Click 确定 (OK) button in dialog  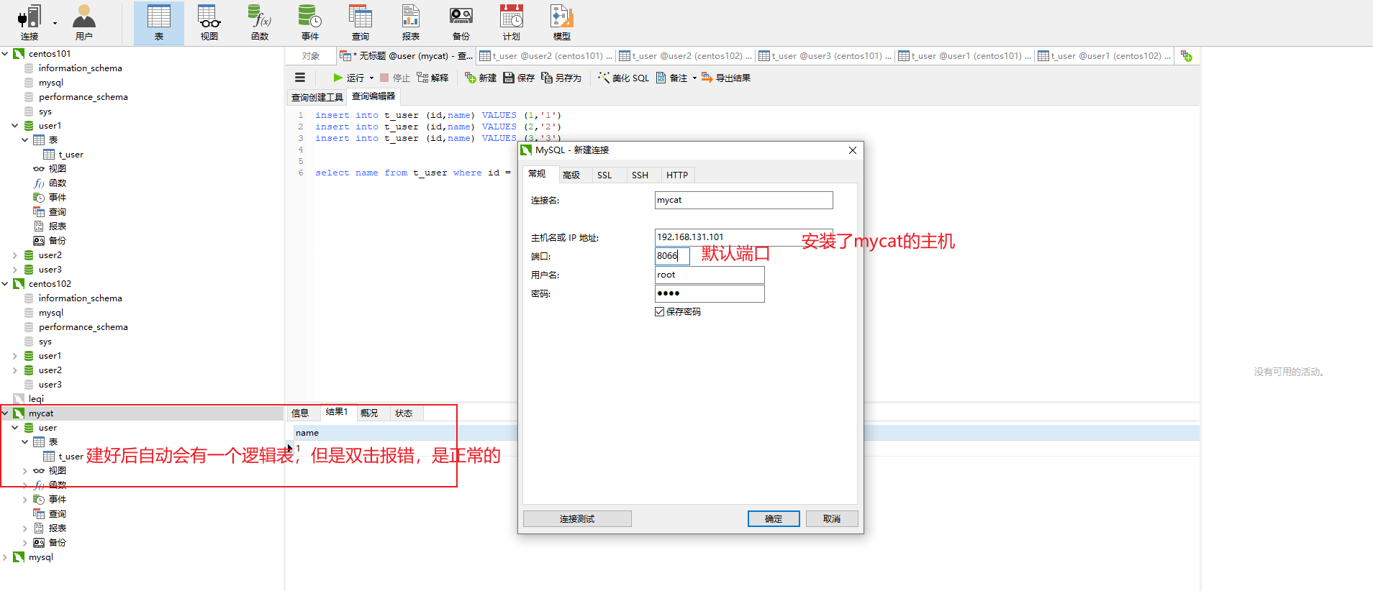coord(774,518)
